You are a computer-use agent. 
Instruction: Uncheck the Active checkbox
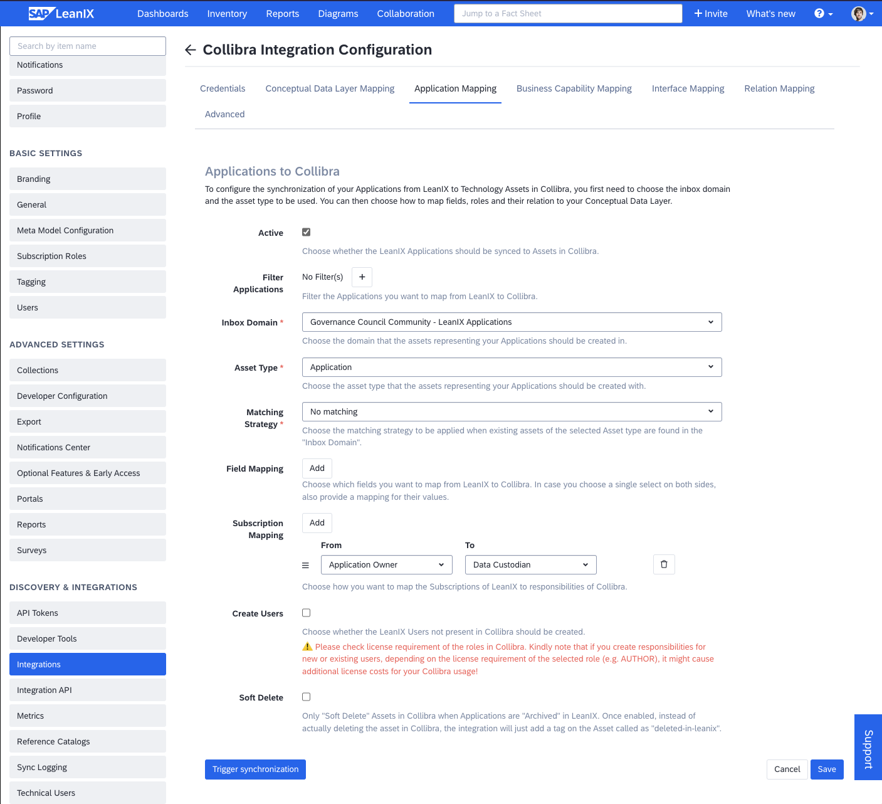[307, 232]
